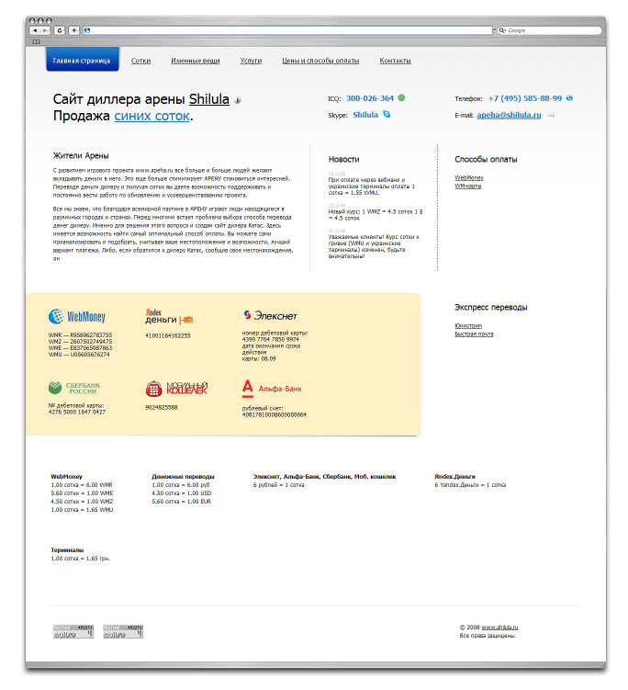The width and height of the screenshot is (628, 690).
Task: Click the Элекснет logo
Action: point(271,315)
